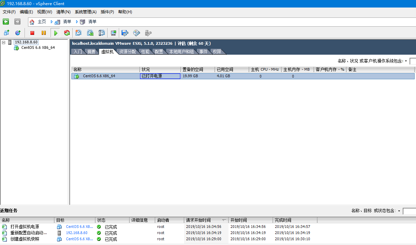Open the 系统管理(A) menu
Image resolution: width=416 pixels, height=245 pixels.
[85, 12]
